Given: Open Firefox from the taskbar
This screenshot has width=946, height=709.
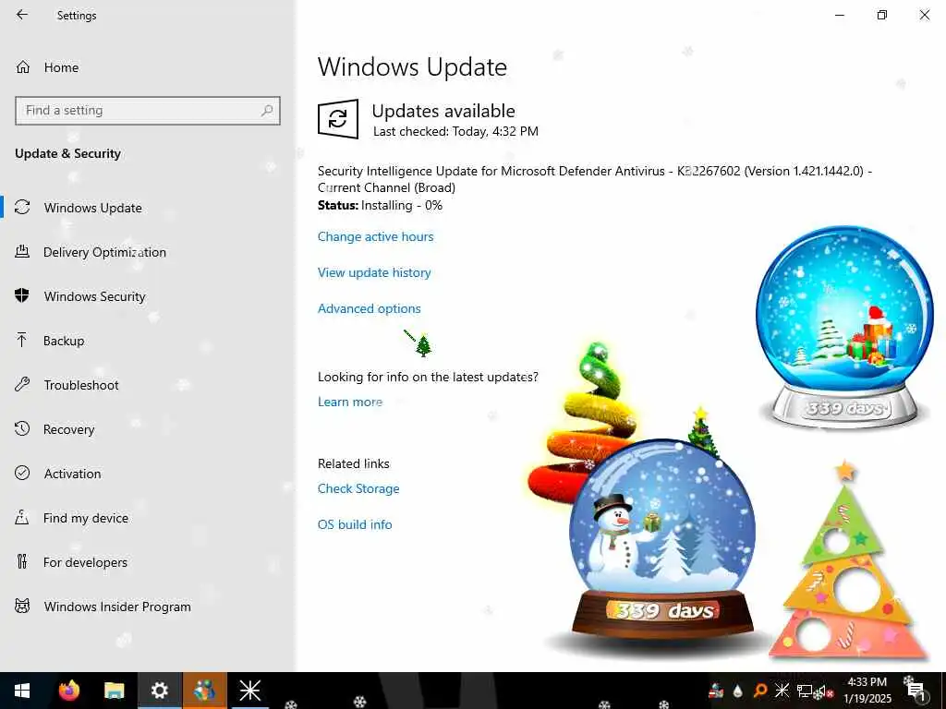Looking at the screenshot, I should coord(68,691).
